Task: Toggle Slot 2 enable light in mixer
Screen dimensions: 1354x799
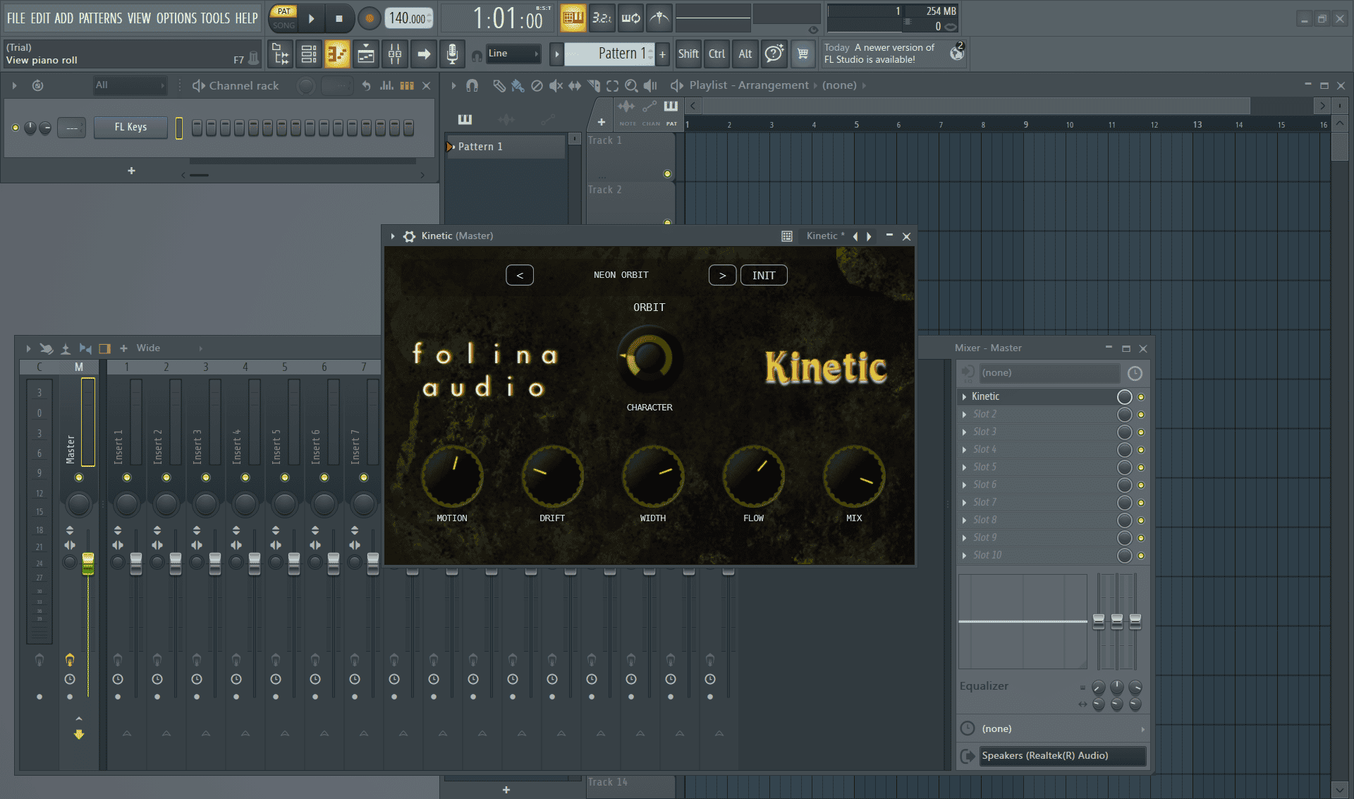Action: click(1140, 415)
